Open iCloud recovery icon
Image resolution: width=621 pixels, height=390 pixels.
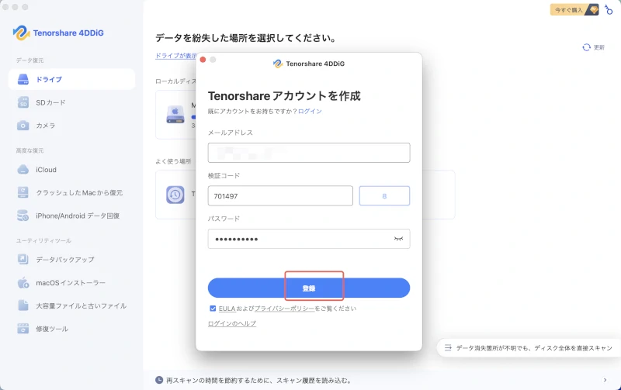pyautogui.click(x=23, y=170)
